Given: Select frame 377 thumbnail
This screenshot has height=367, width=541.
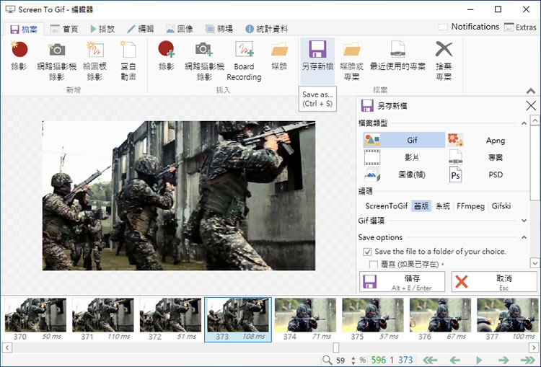Looking at the screenshot, I should (x=508, y=319).
